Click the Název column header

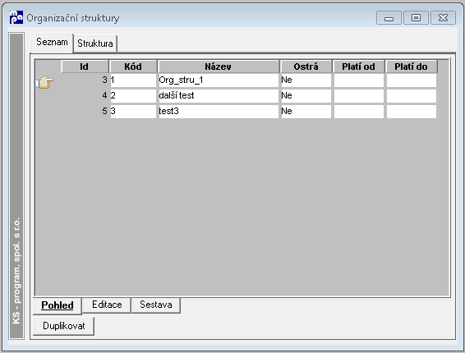coord(219,66)
